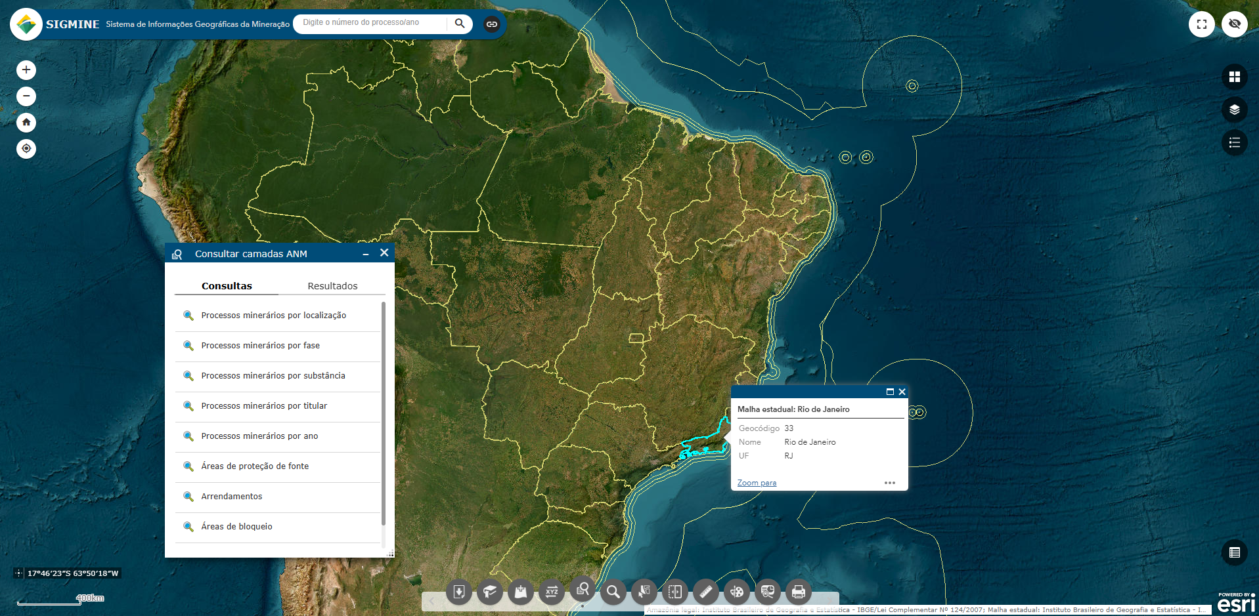Open the swipe layer comparison tool
Image resolution: width=1259 pixels, height=616 pixels.
point(674,592)
